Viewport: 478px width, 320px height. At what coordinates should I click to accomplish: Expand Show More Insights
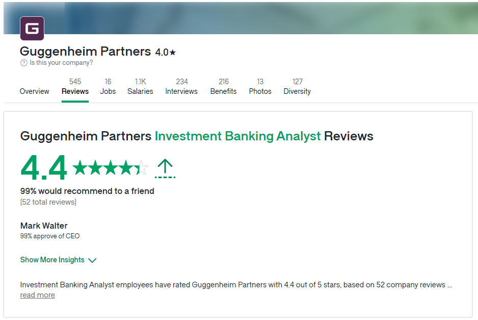coord(52,260)
